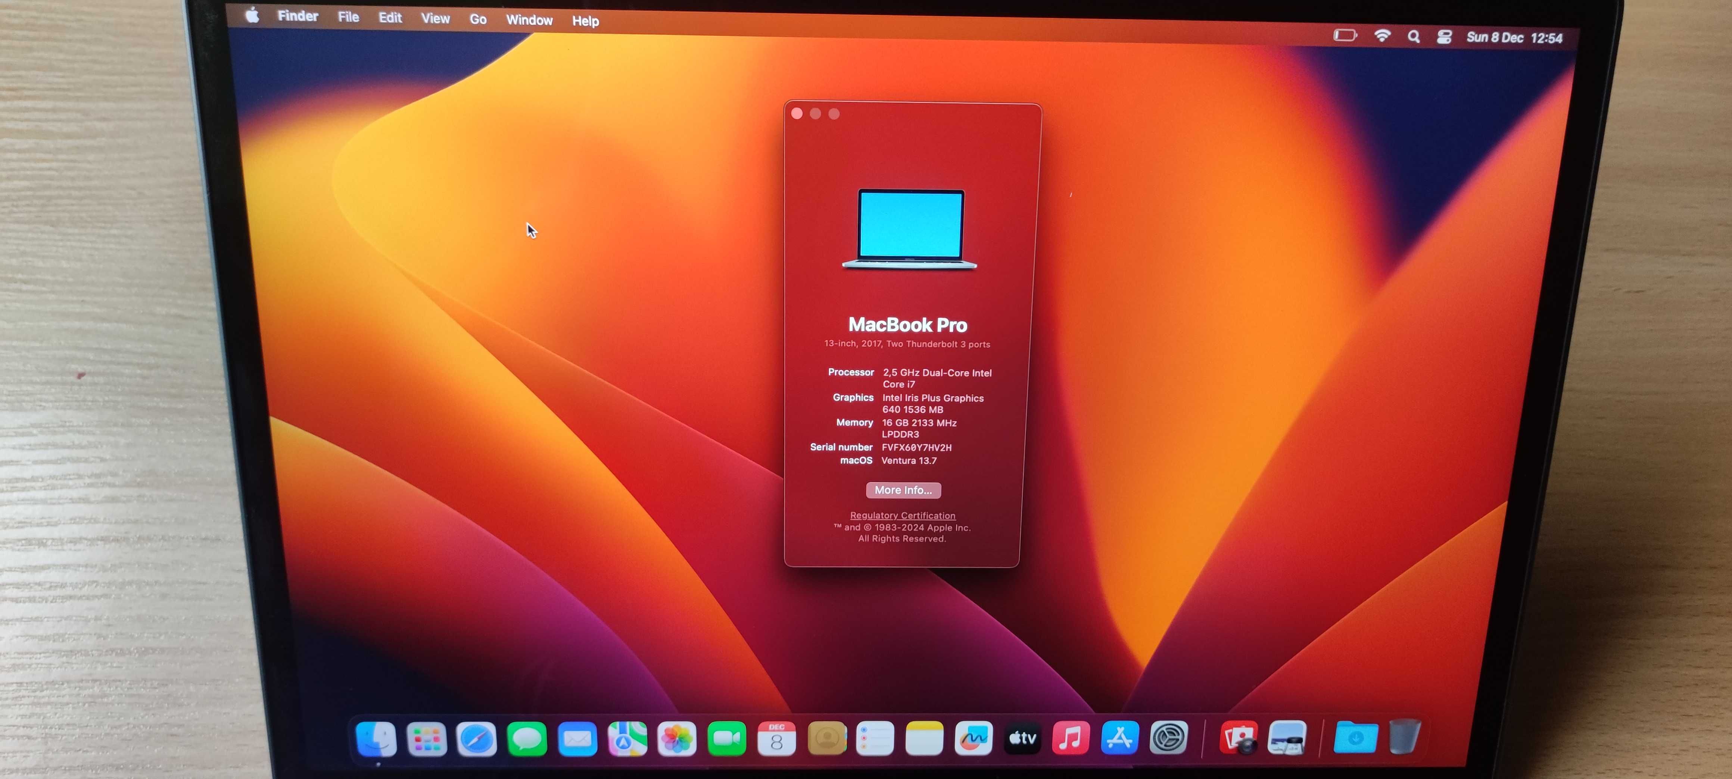Open the Messages app in the Dock
Screen dimensions: 1732x779
[x=527, y=739]
